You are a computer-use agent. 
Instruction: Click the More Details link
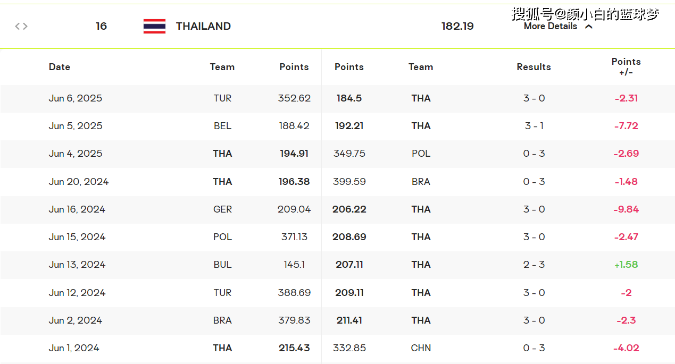click(550, 26)
